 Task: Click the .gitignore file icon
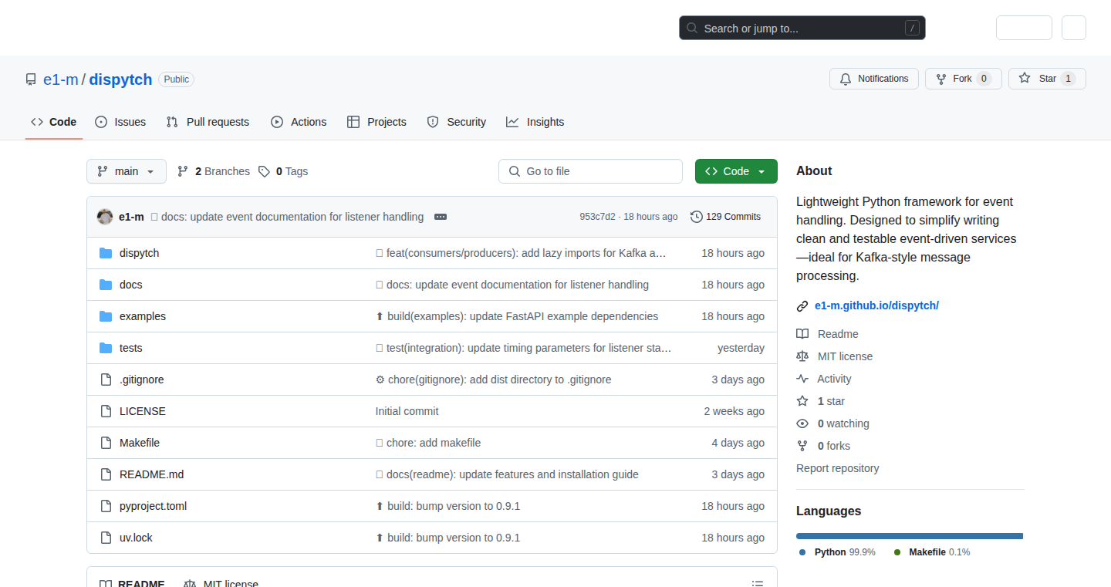[x=106, y=380]
